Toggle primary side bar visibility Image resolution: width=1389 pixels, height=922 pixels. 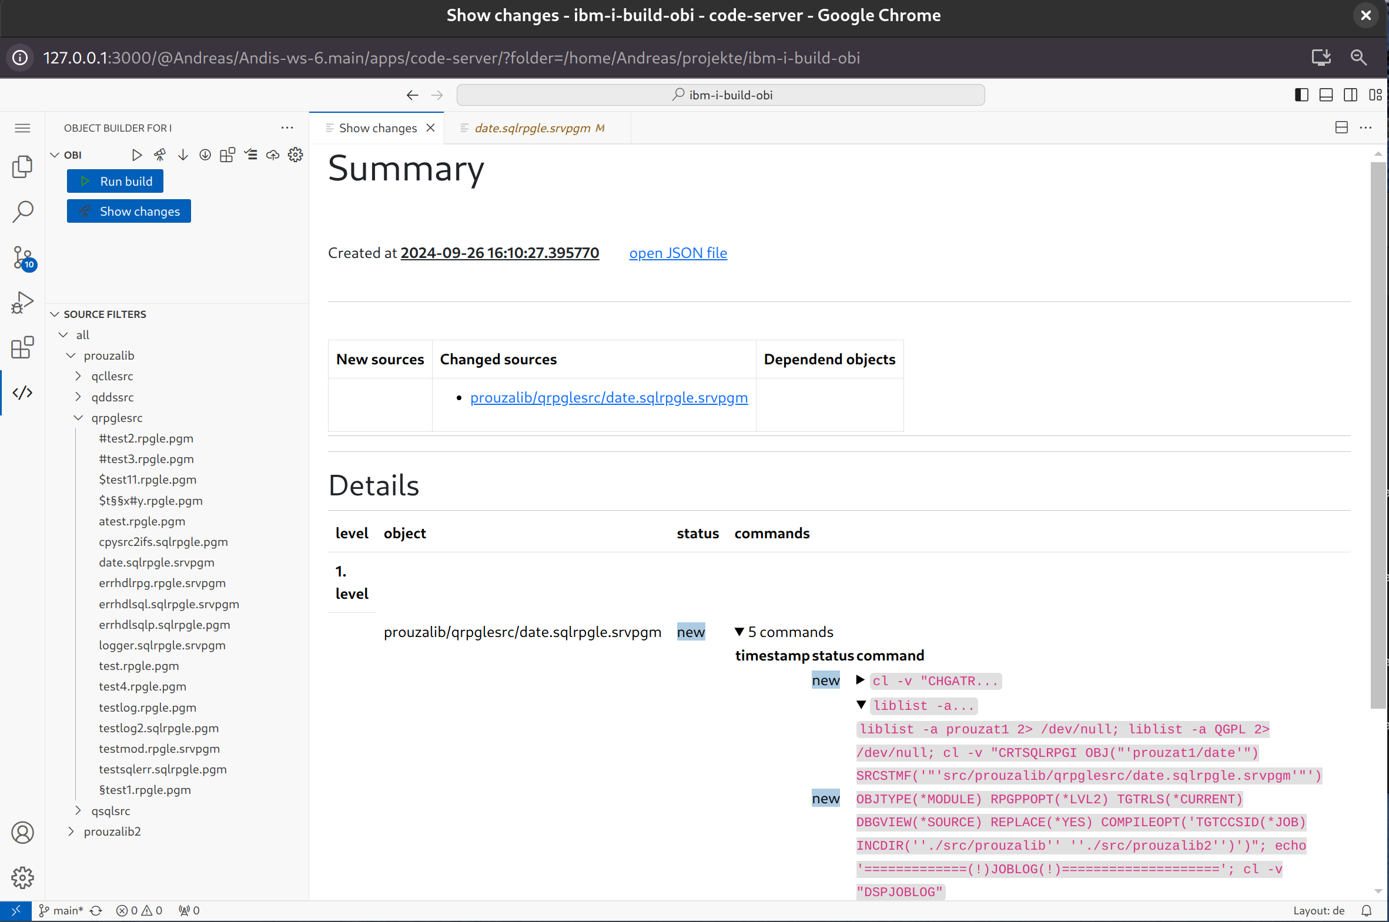pos(1301,95)
